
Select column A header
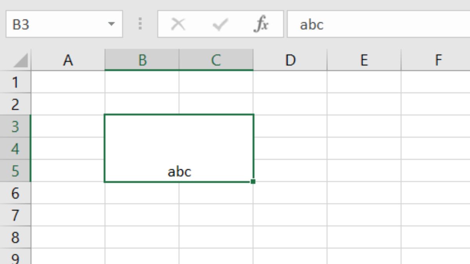68,60
